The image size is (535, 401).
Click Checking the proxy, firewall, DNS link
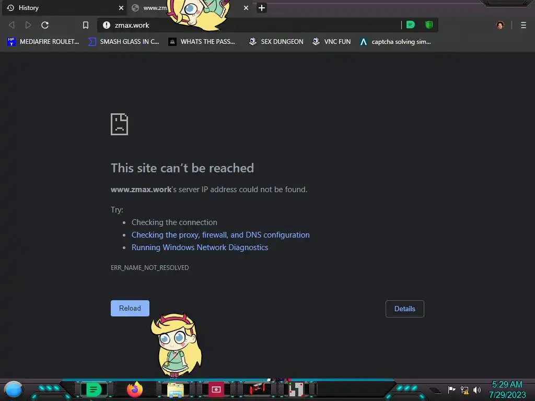point(220,235)
